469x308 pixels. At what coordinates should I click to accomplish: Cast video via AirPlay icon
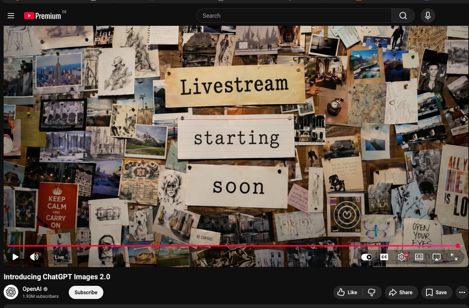click(x=437, y=257)
